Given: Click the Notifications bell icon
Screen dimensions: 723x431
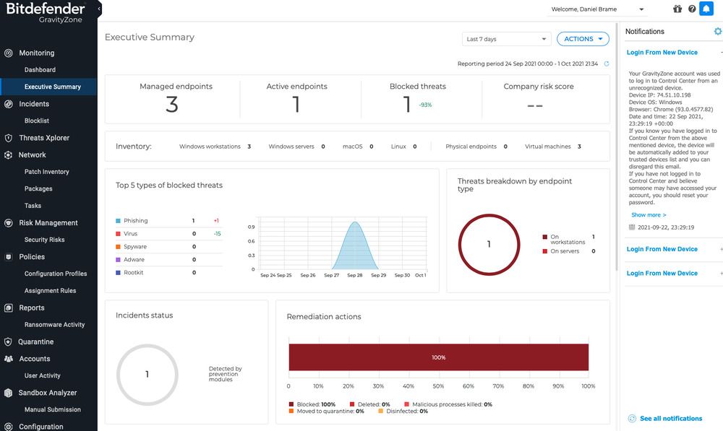Looking at the screenshot, I should [706, 8].
